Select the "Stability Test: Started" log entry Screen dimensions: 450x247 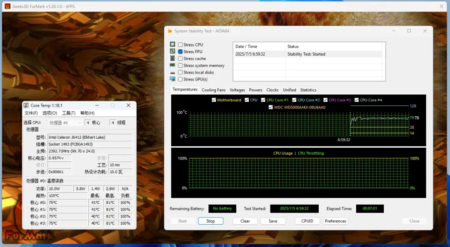(306, 54)
